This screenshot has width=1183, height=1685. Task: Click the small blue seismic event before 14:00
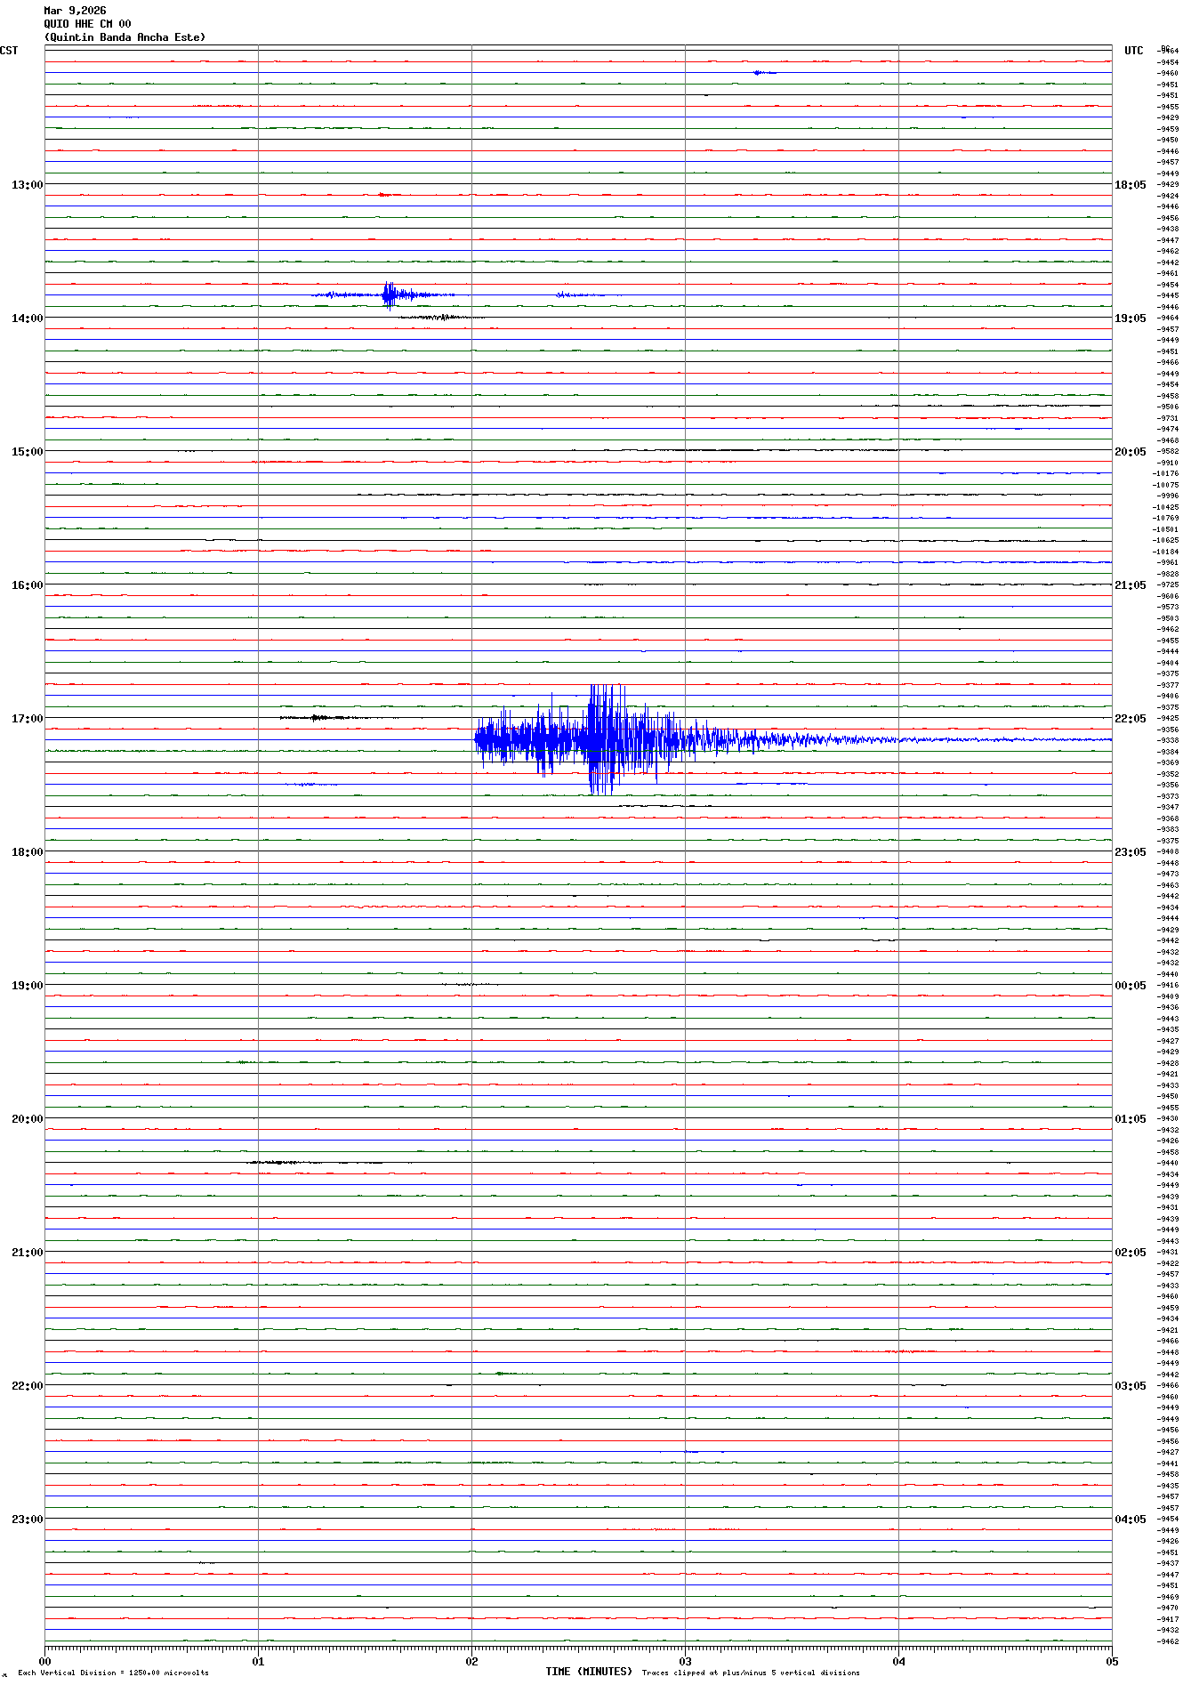pos(390,294)
